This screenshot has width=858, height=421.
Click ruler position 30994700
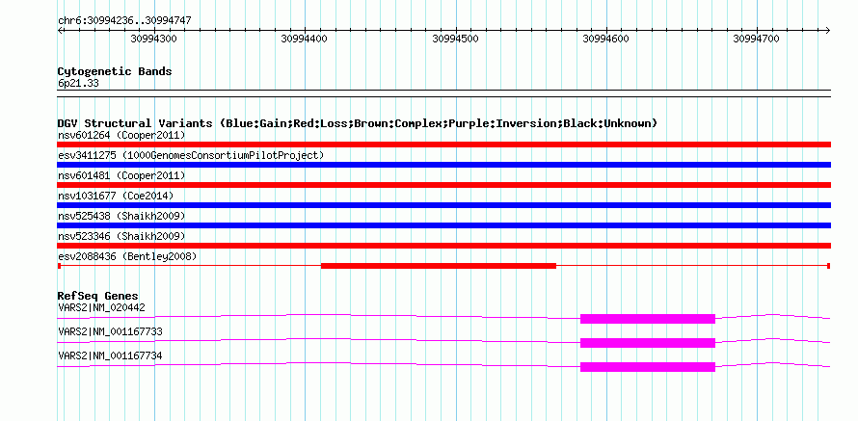point(756,39)
